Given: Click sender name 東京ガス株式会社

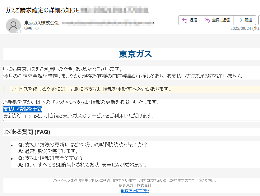Looking at the screenshot, I should point(42,23).
